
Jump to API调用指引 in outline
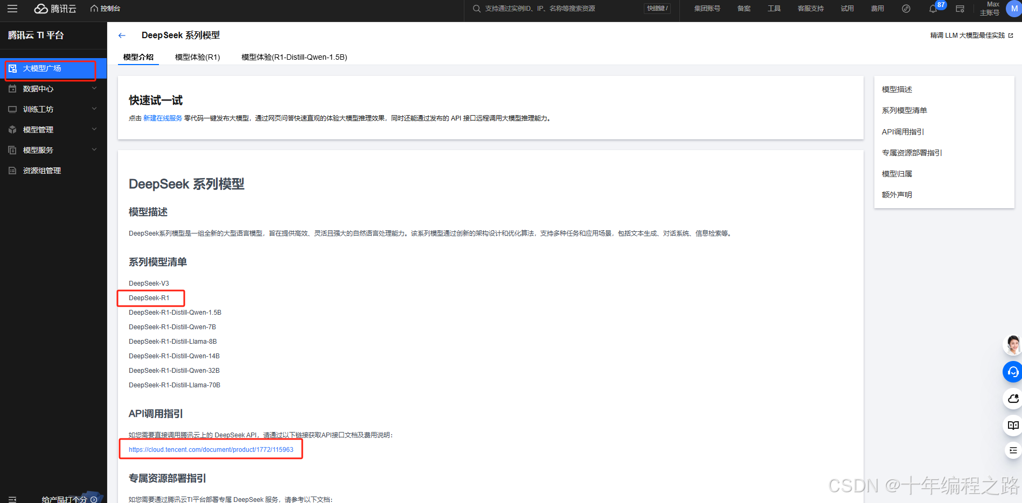click(903, 132)
